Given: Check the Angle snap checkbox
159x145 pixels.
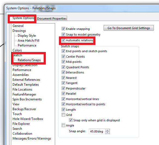Looking at the screenshot, I should (x=63, y=125).
